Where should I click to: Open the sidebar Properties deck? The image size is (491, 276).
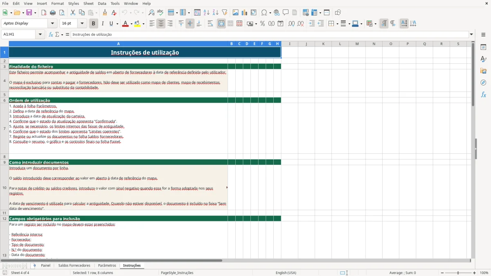(x=483, y=47)
